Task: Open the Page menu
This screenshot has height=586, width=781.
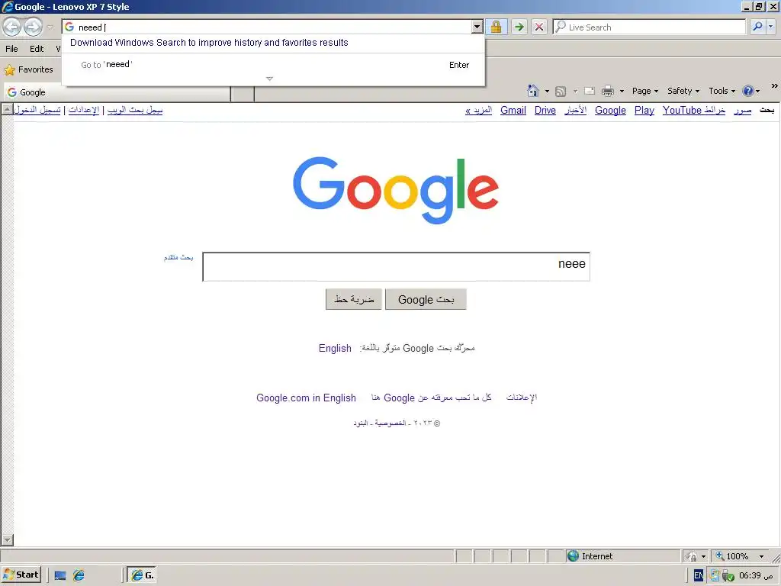Action: [645, 92]
